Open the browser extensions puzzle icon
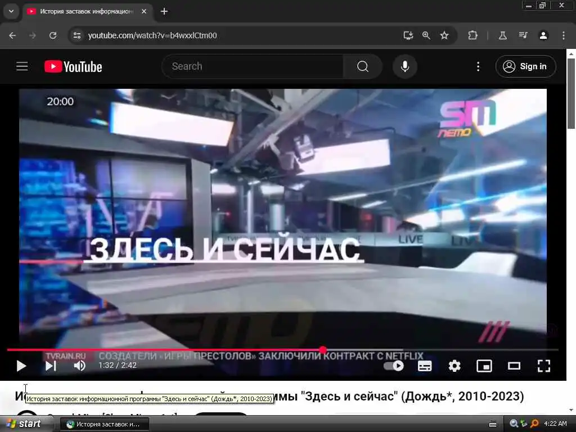Viewport: 576px width, 432px height. 472,35
